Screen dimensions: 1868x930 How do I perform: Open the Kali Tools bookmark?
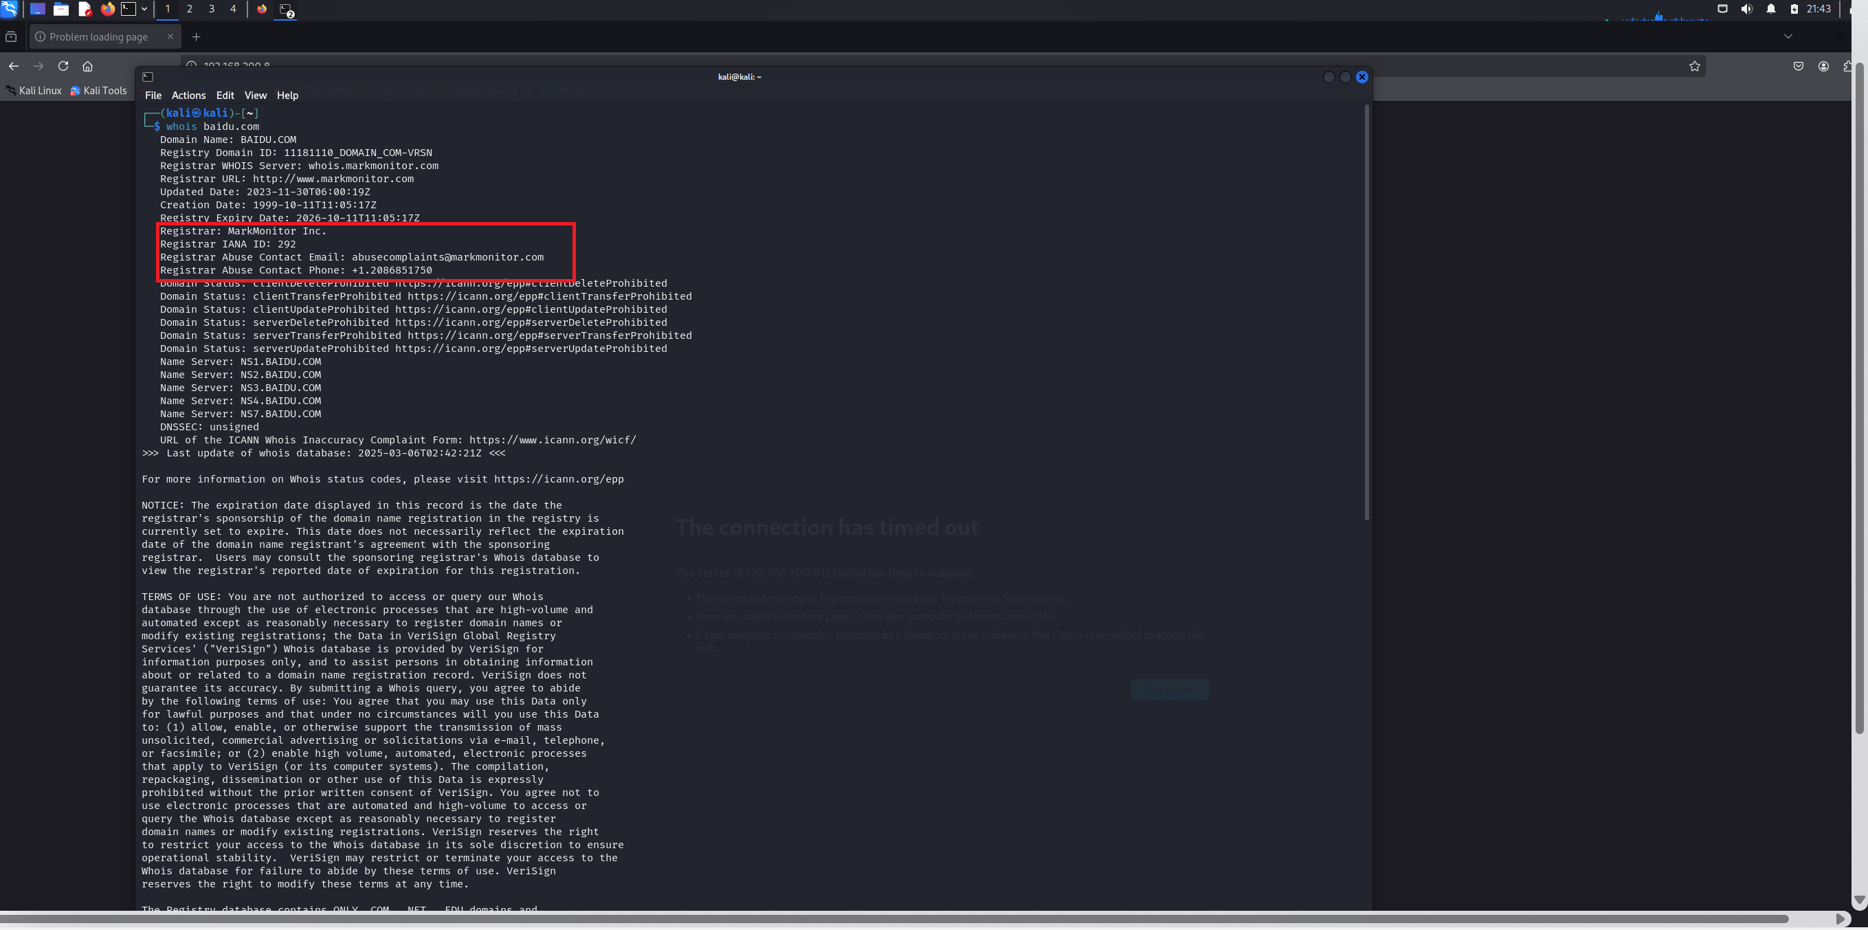click(x=98, y=91)
